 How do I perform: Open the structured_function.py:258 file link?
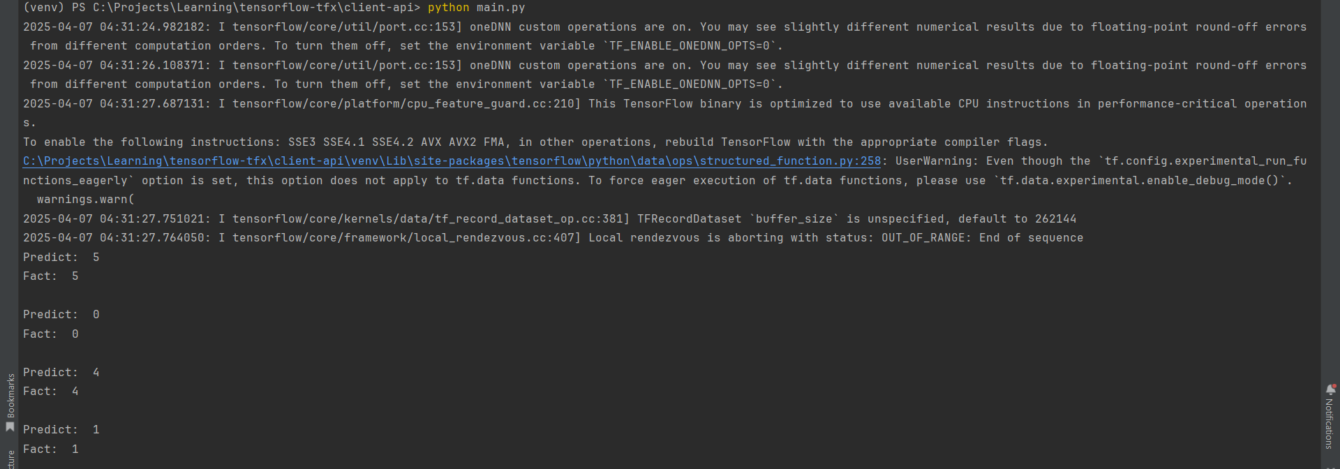(x=452, y=161)
